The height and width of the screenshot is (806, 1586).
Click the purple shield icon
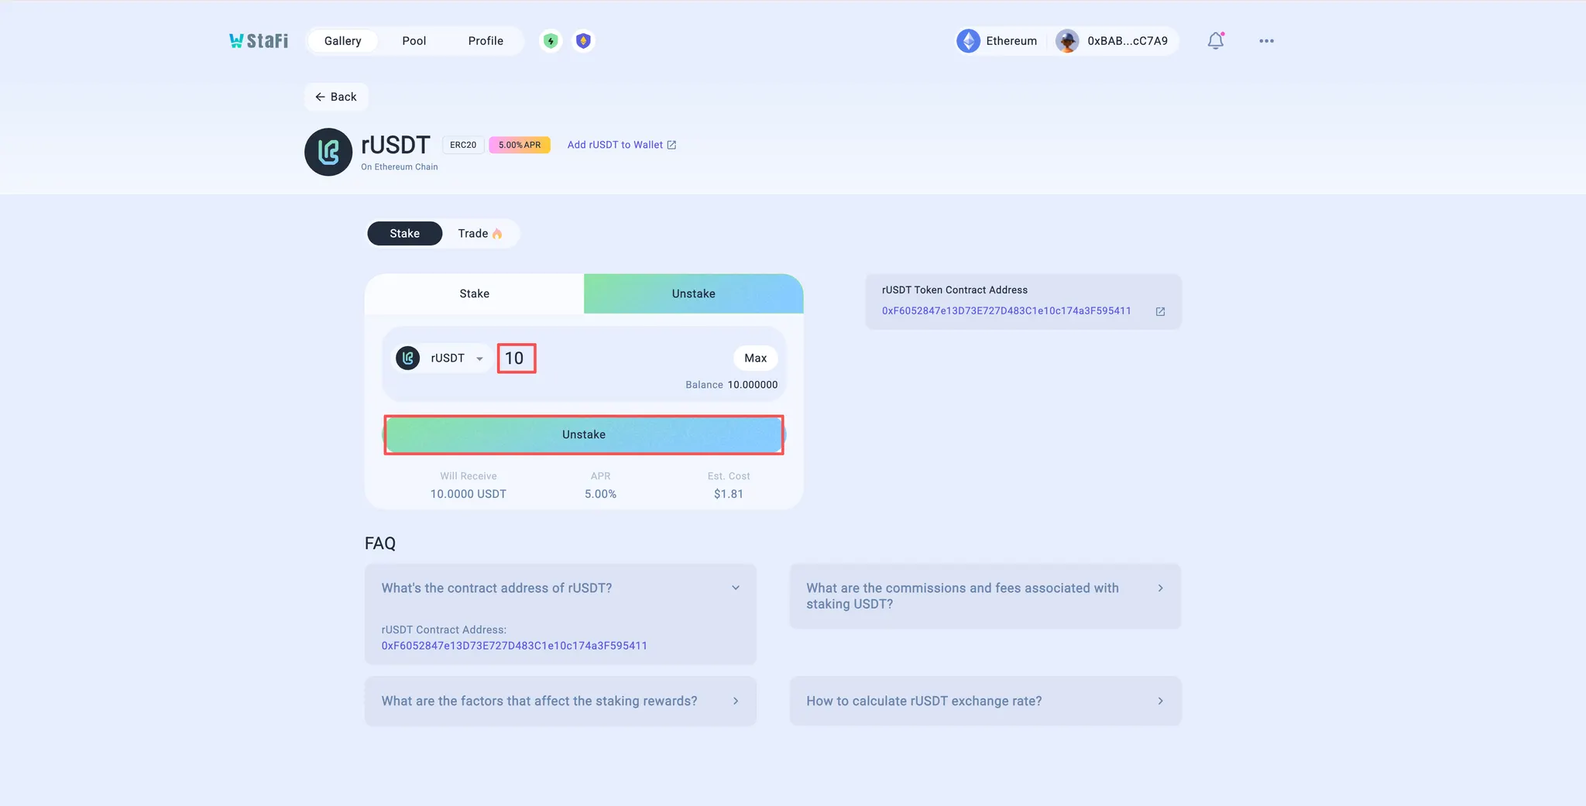pyautogui.click(x=583, y=41)
